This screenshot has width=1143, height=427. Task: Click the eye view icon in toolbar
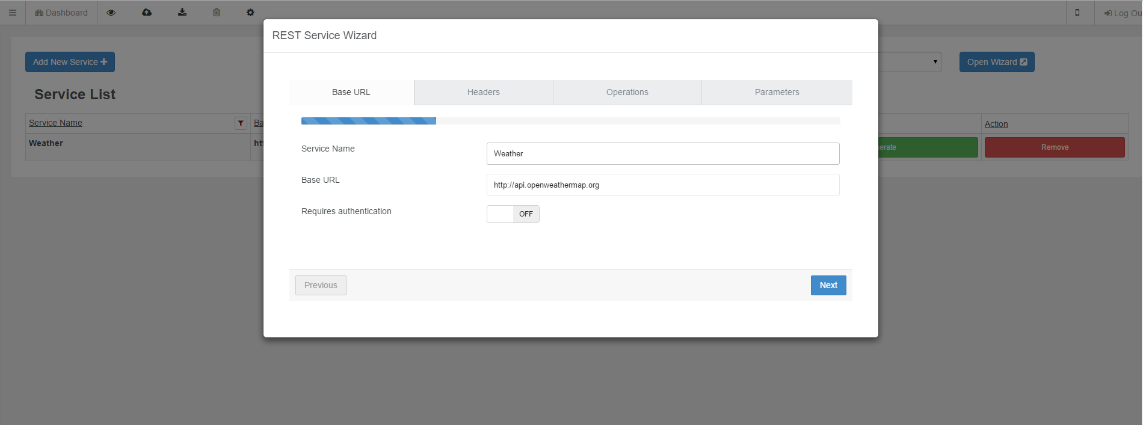tap(111, 13)
